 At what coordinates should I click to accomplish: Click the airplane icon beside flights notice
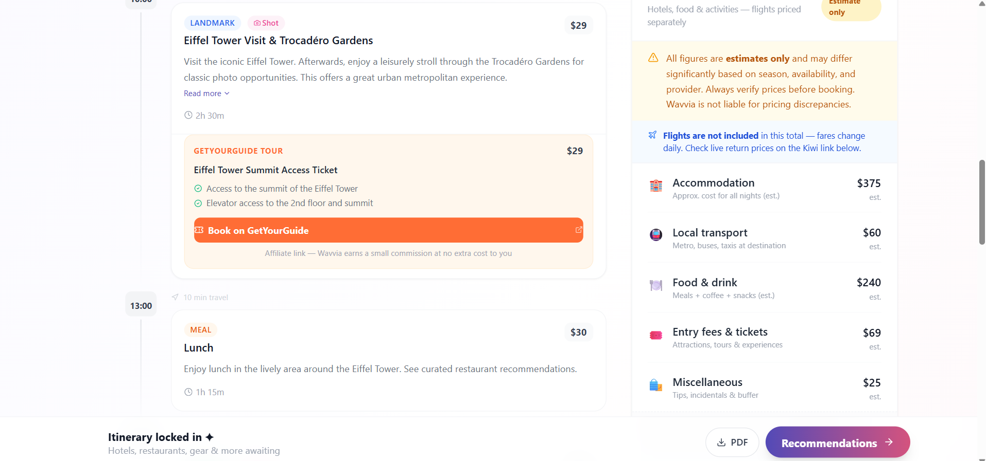pos(652,135)
